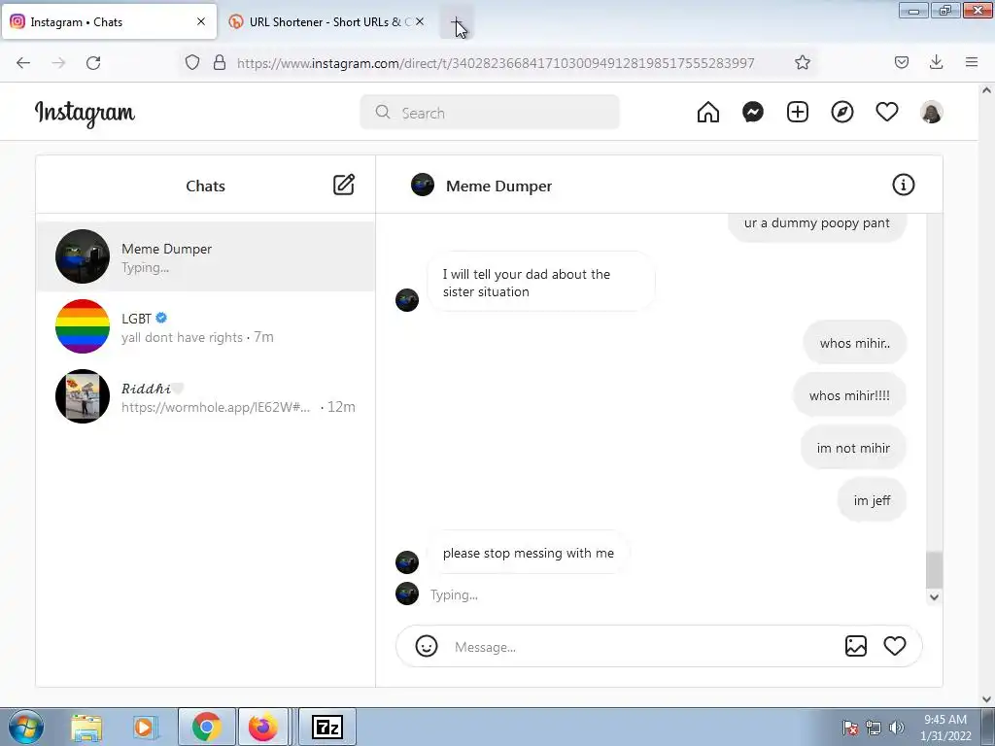995x746 pixels.
Task: Click the Firefox forward arrow
Action: (58, 62)
